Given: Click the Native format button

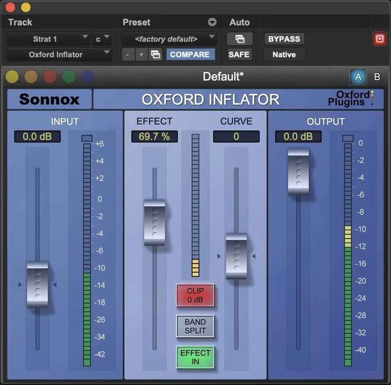Looking at the screenshot, I should tap(284, 54).
